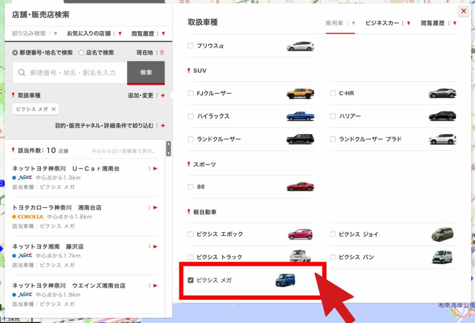Open ネッツトヨタ湘南 藤沢店 store name
This screenshot has height=323, width=475.
48,247
